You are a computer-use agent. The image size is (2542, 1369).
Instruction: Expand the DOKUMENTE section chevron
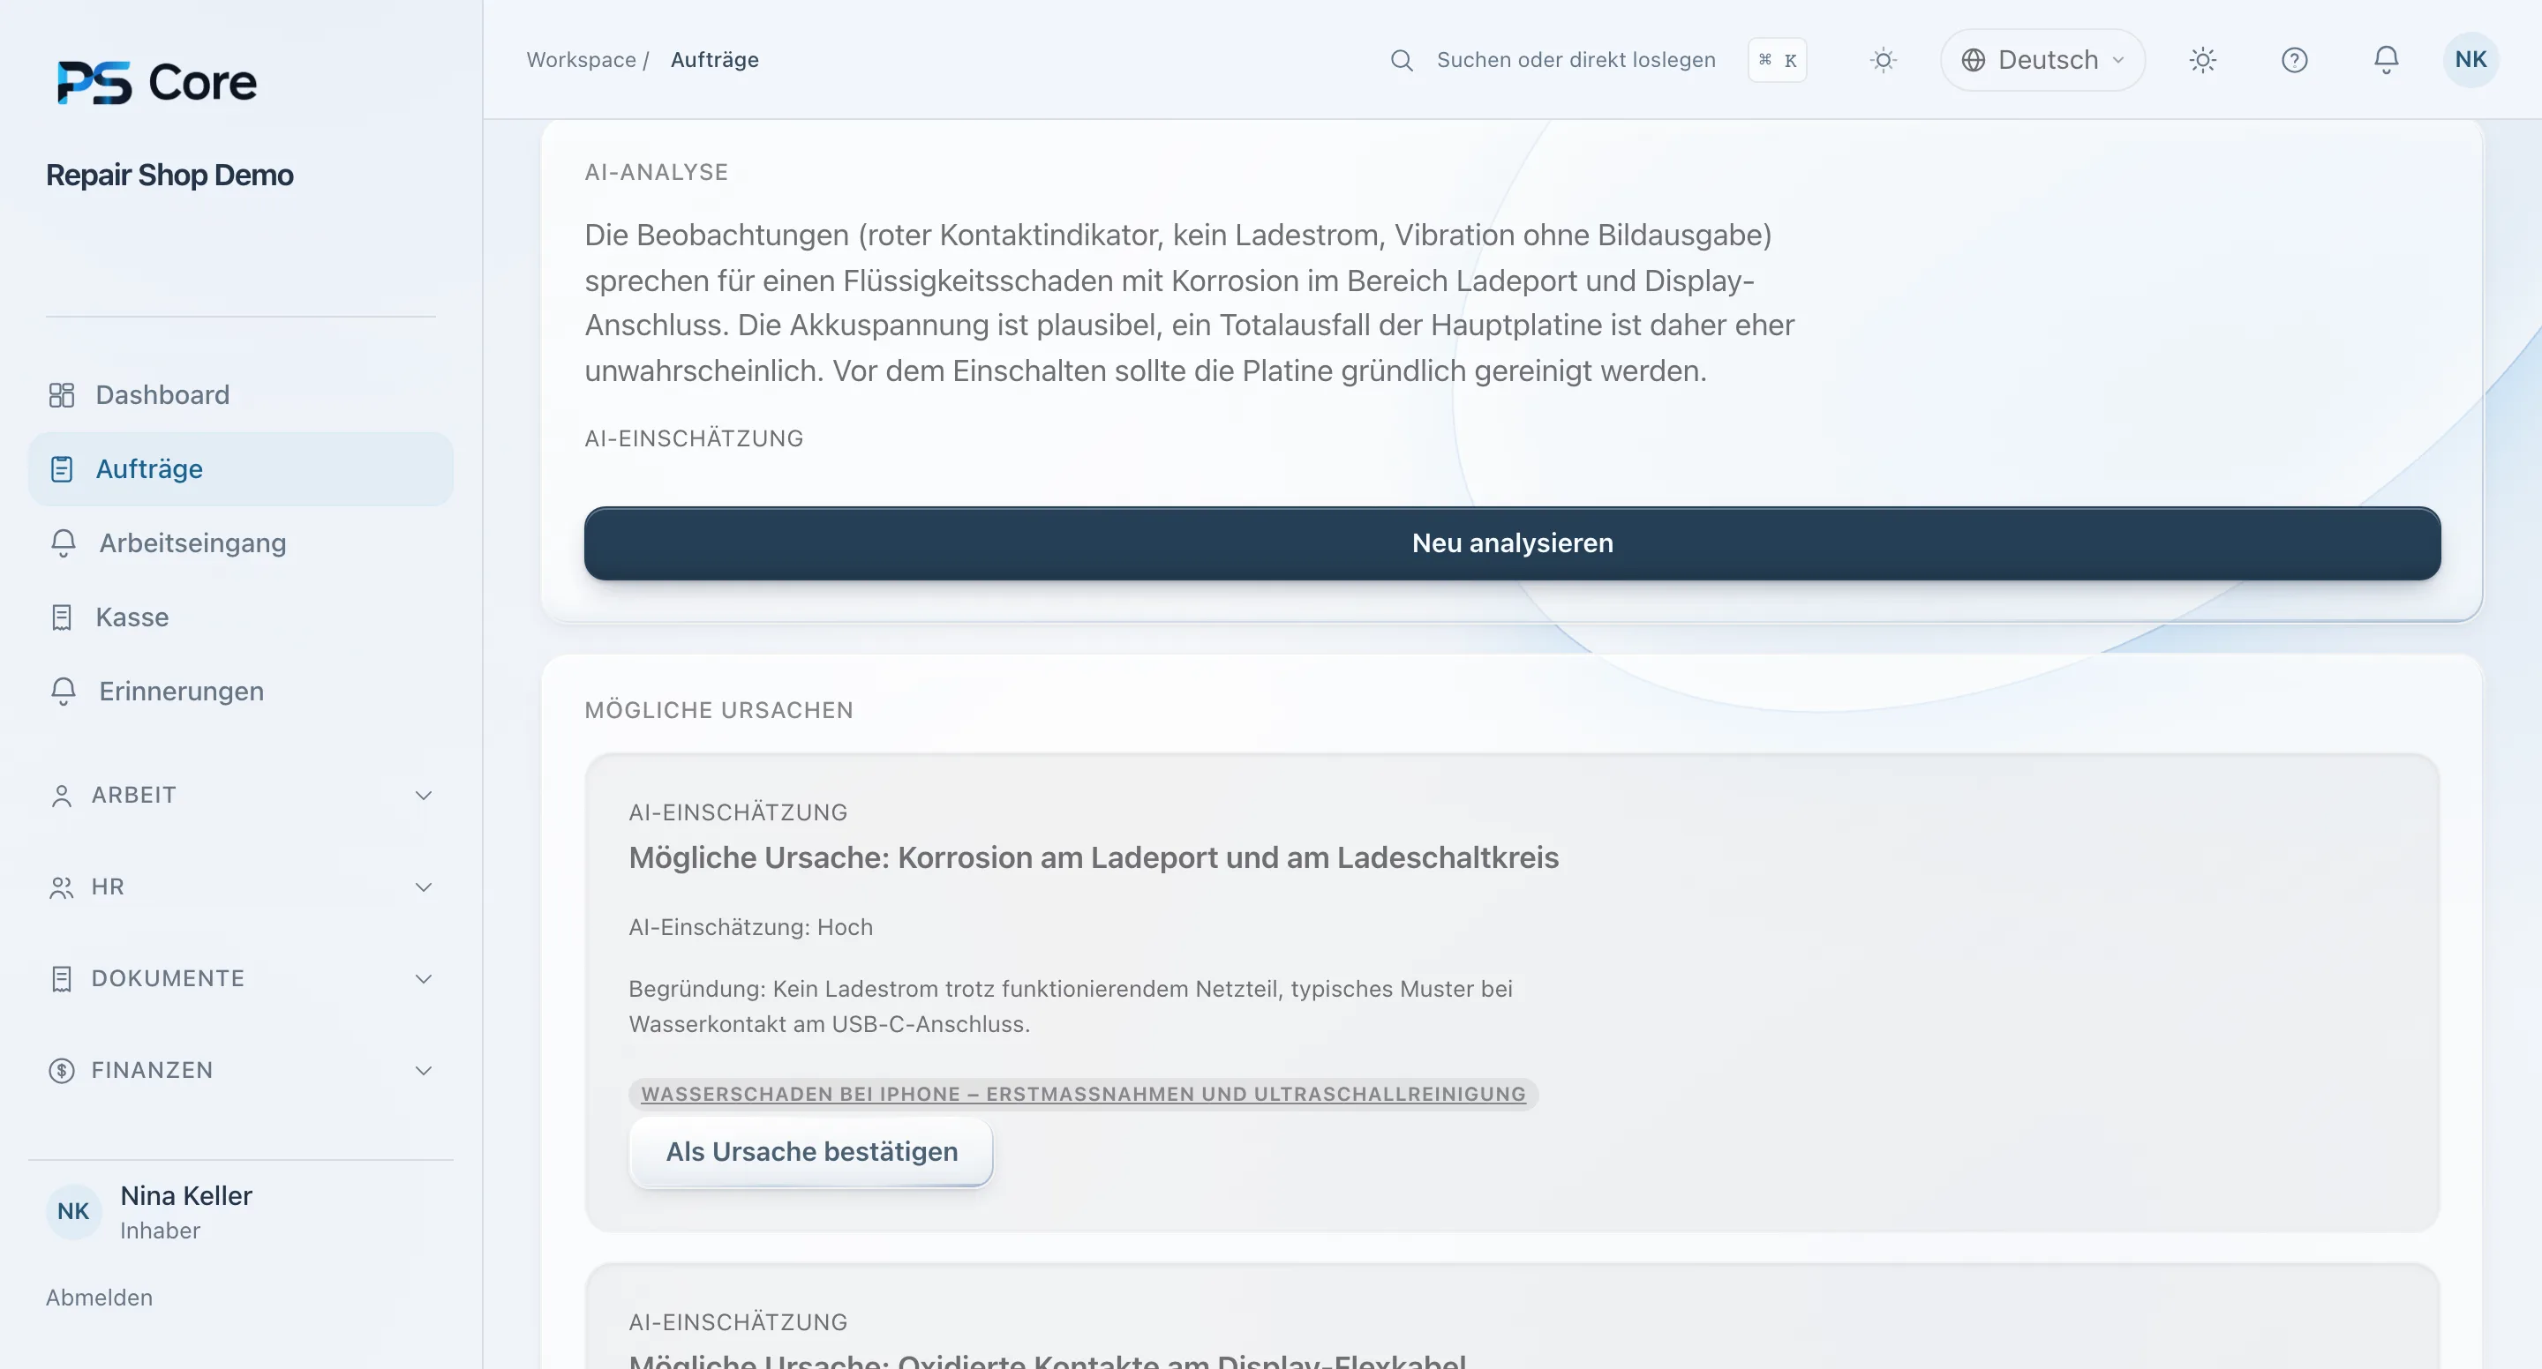tap(424, 979)
